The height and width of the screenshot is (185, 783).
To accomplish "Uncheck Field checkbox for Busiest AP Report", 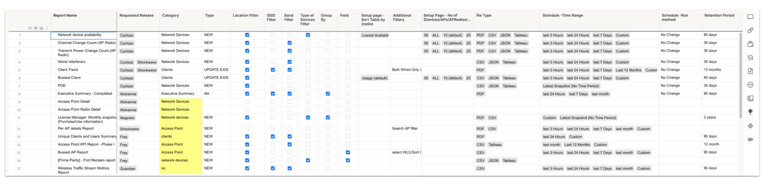I will [x=348, y=152].
